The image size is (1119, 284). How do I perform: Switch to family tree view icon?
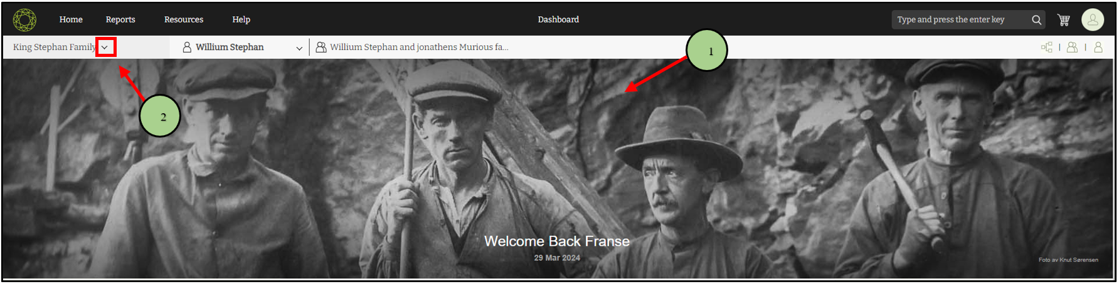(x=1047, y=48)
